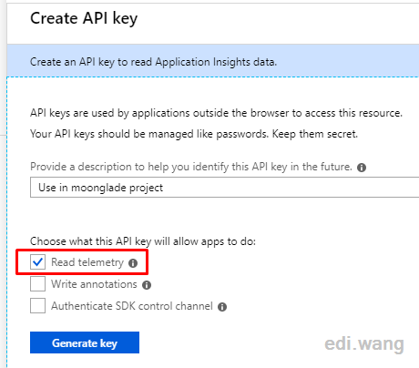Click the 'managed like passwords' warning line
The image size is (419, 368).
pos(194,134)
